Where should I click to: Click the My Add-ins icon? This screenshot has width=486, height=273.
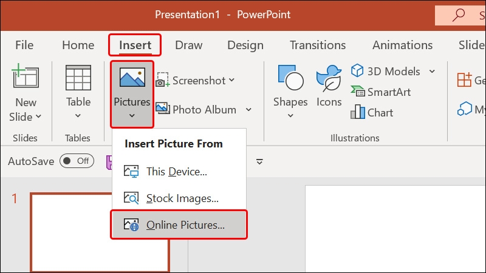click(x=464, y=109)
